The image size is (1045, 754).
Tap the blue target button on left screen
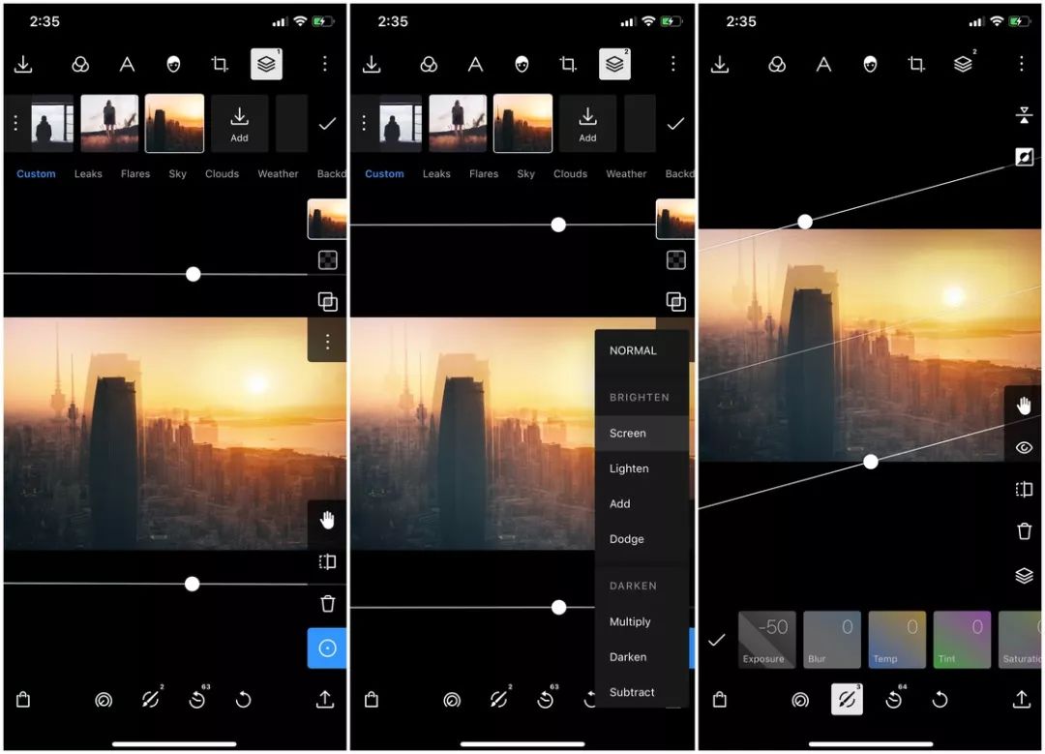327,648
